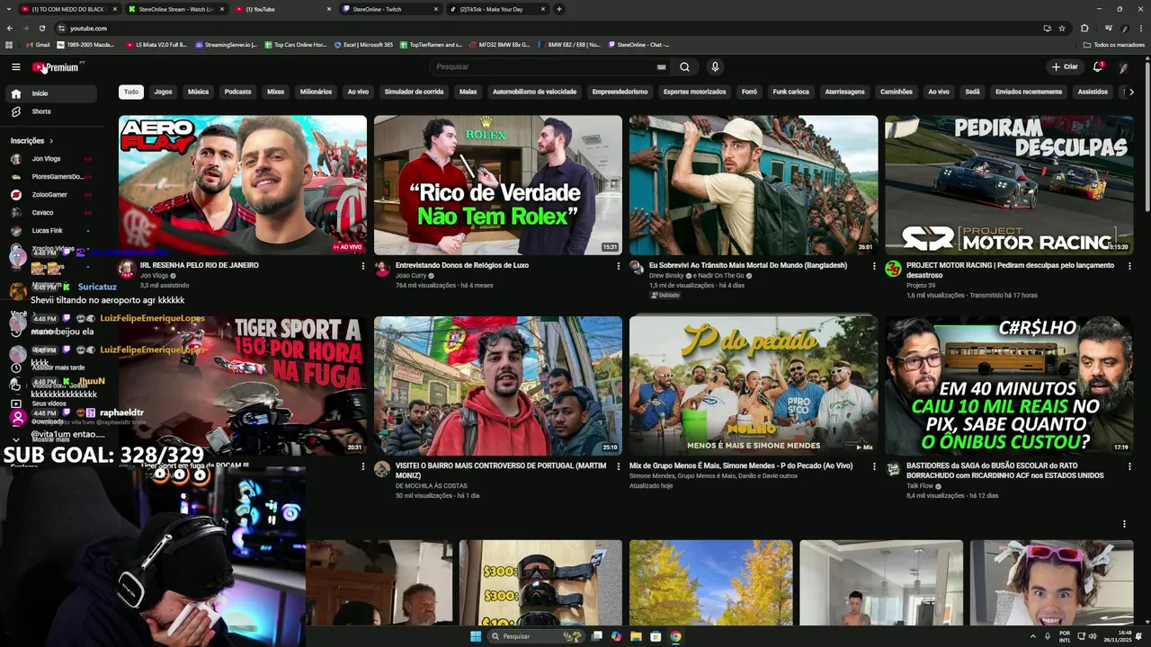
Task: Go to Início in the sidebar
Action: pyautogui.click(x=52, y=93)
